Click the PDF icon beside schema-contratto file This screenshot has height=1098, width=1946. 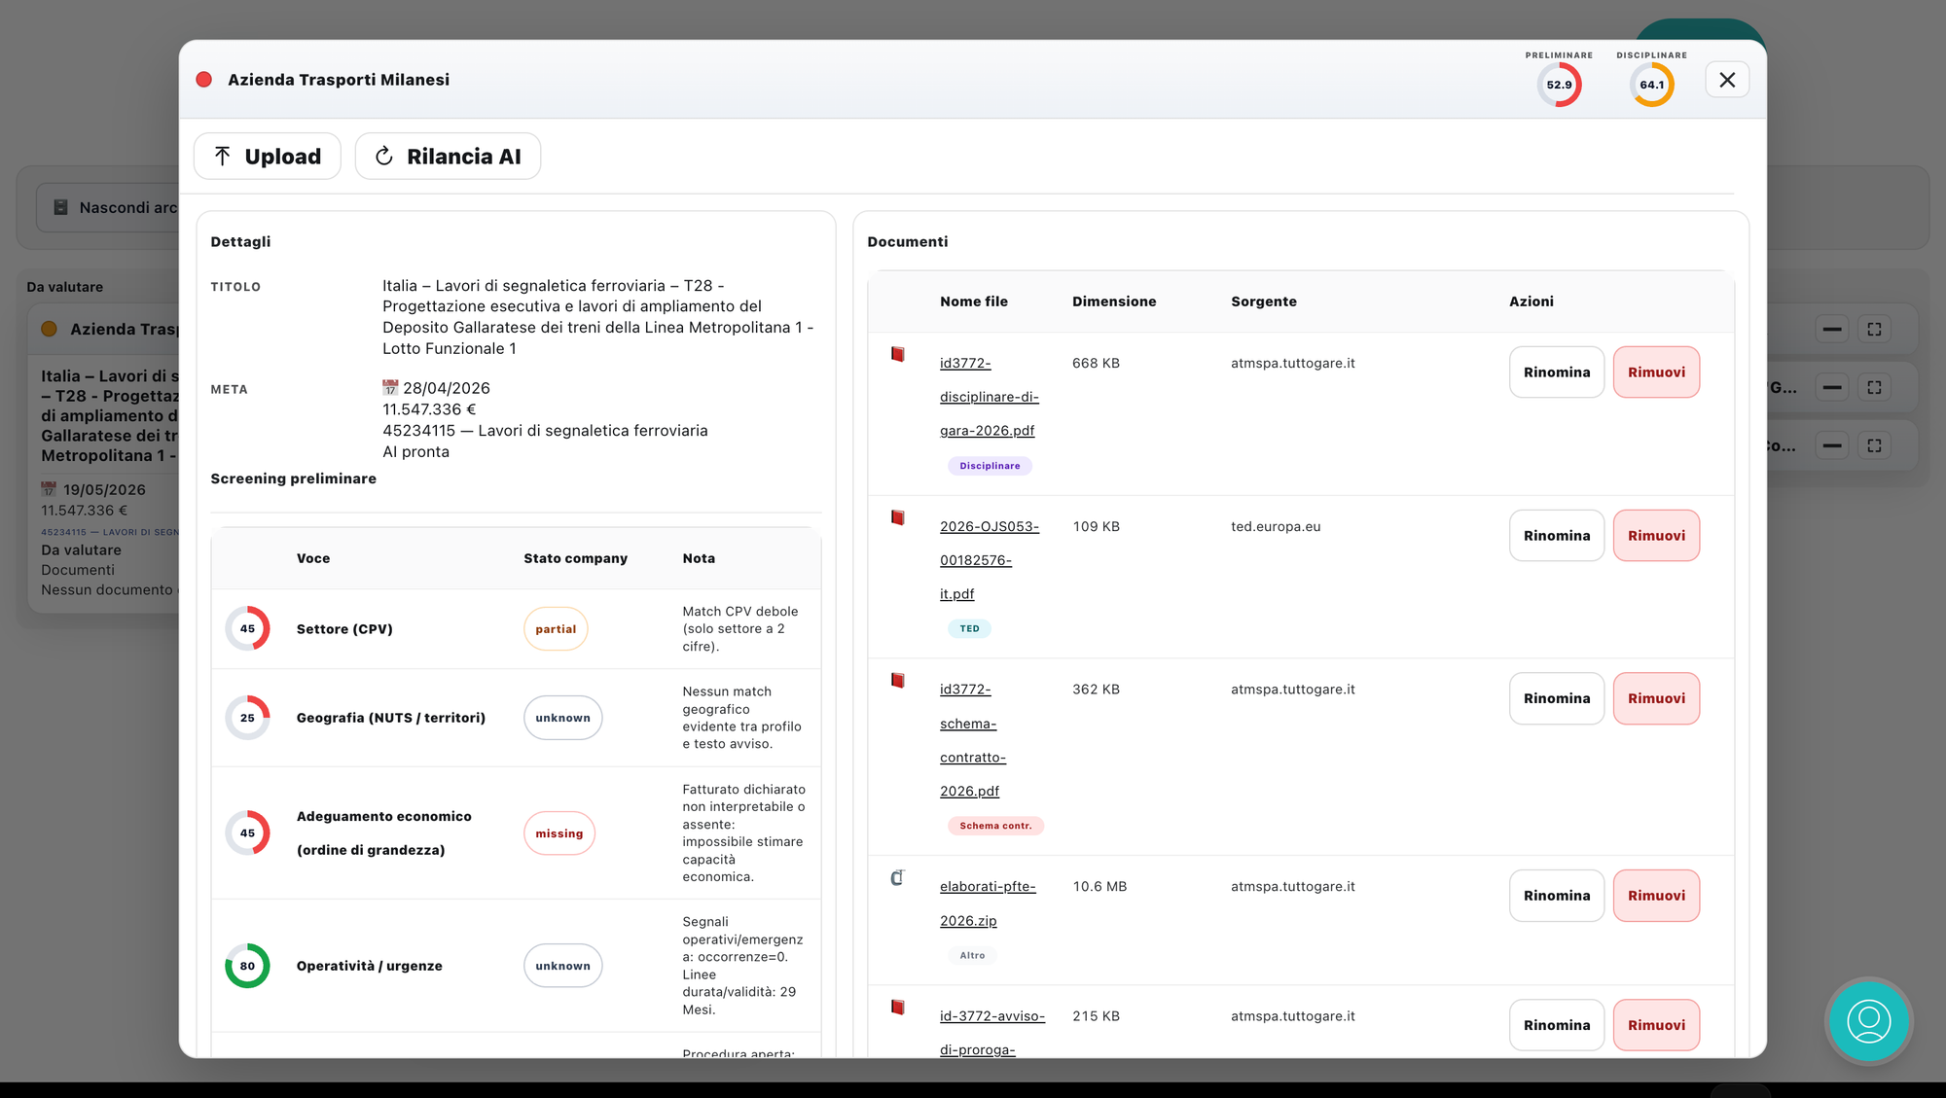coord(897,681)
